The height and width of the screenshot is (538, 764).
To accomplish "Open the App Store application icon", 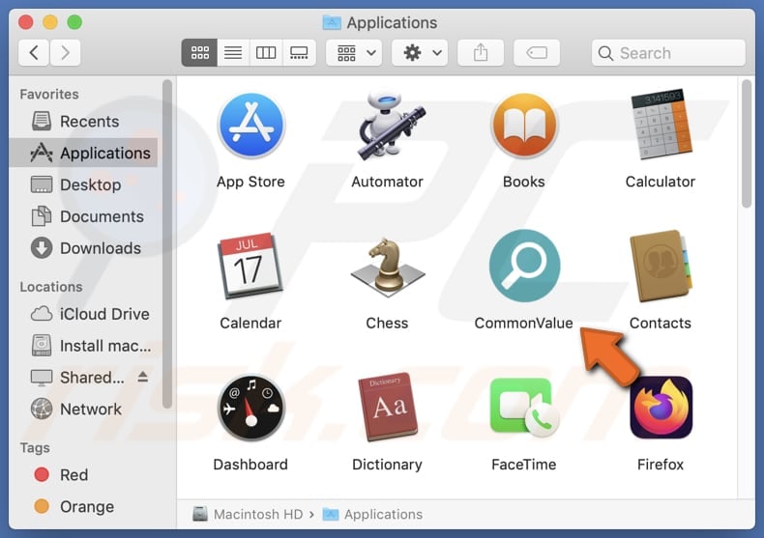I will (250, 126).
